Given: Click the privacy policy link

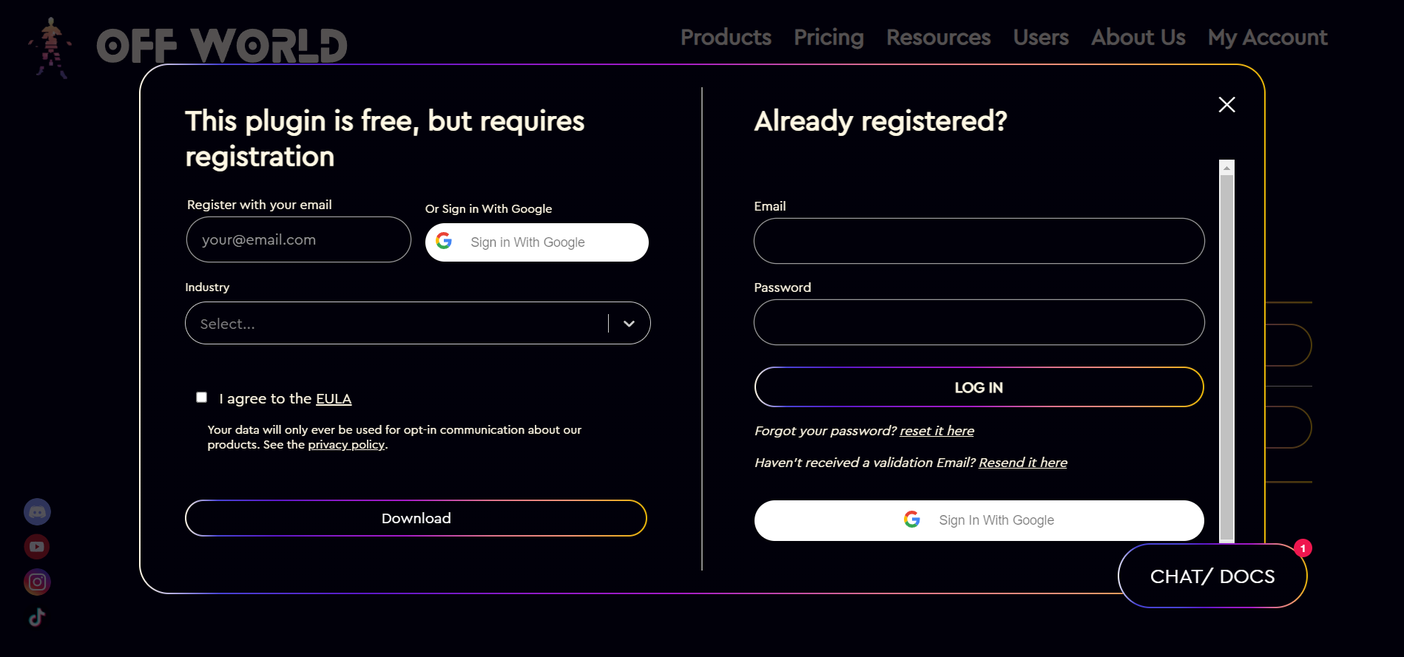Looking at the screenshot, I should point(346,445).
